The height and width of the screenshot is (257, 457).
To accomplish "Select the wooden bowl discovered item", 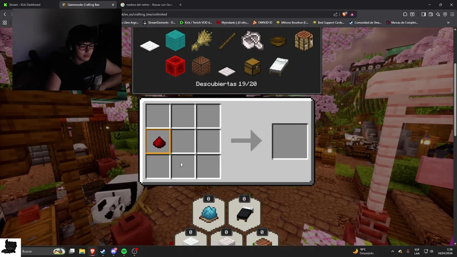I will coord(278,42).
